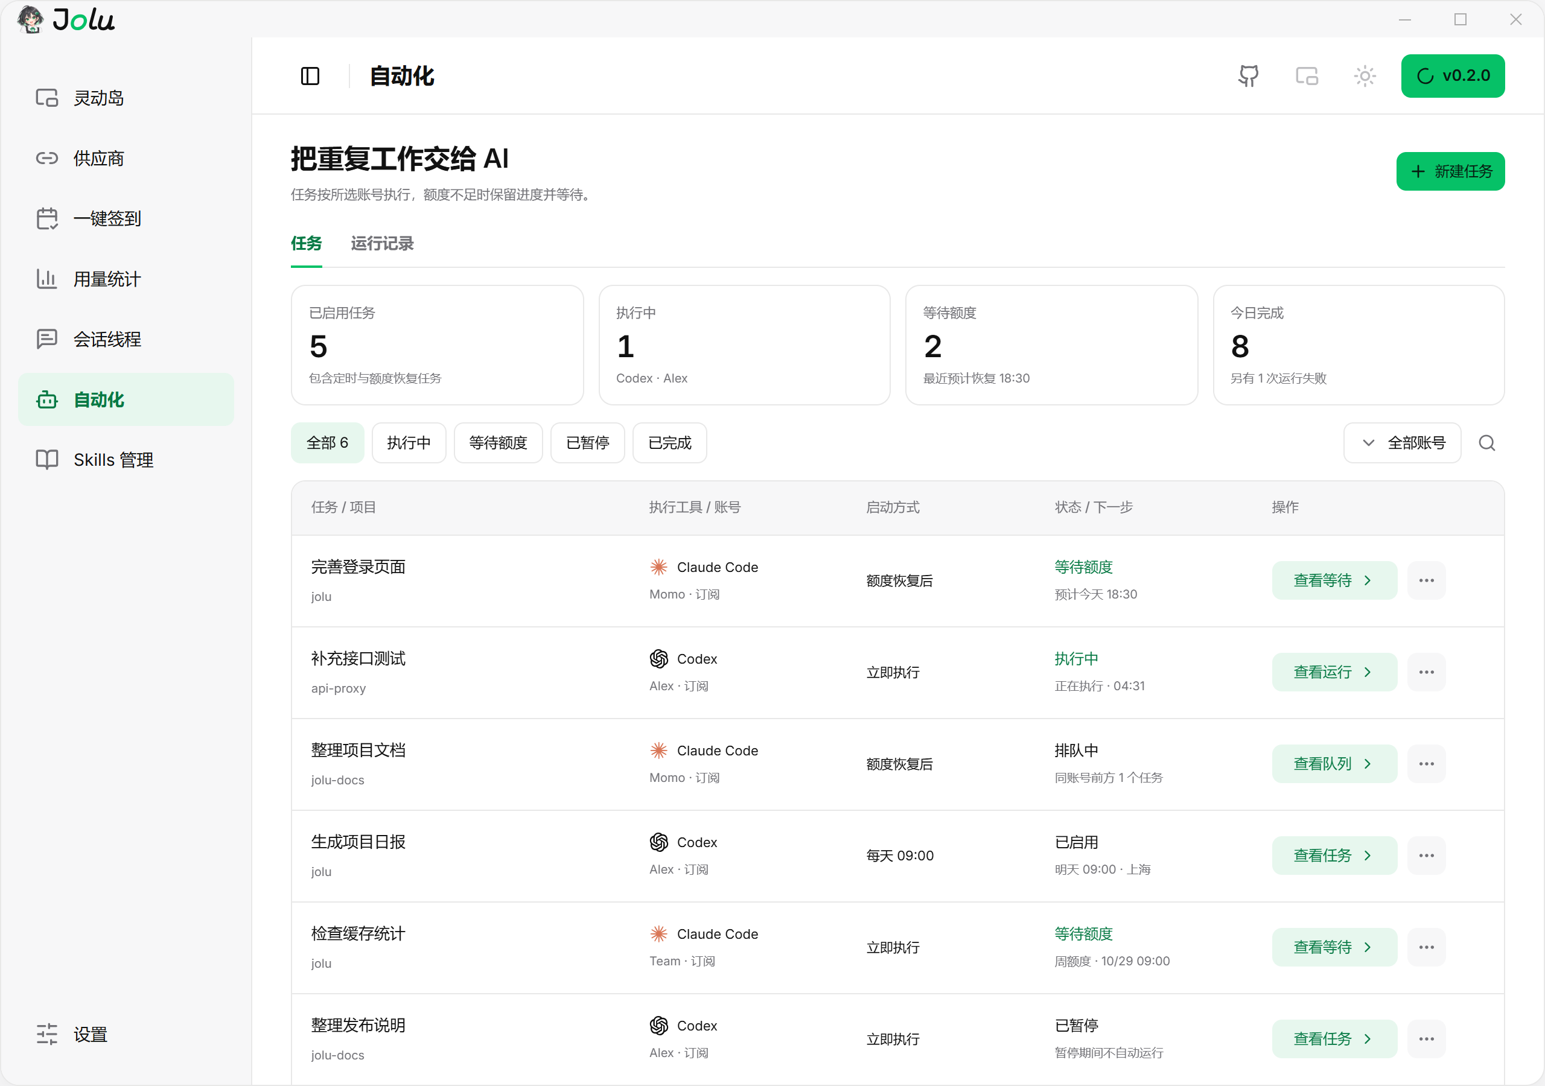Viewport: 1545px width, 1086px height.
Task: Filter by 全部 6 chip
Action: [x=327, y=443]
